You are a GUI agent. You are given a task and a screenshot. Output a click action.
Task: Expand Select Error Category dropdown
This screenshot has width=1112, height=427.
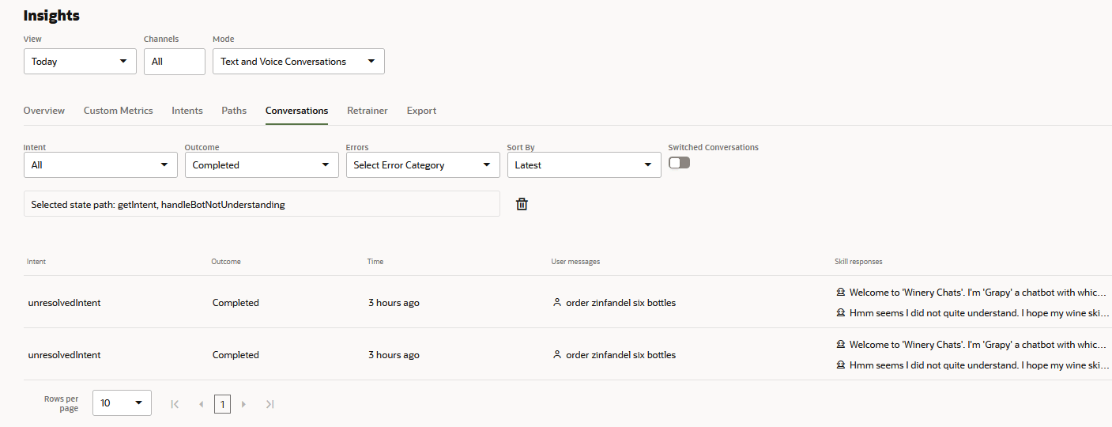coord(422,165)
